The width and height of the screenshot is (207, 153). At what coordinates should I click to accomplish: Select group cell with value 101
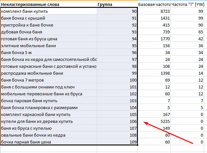(117, 87)
